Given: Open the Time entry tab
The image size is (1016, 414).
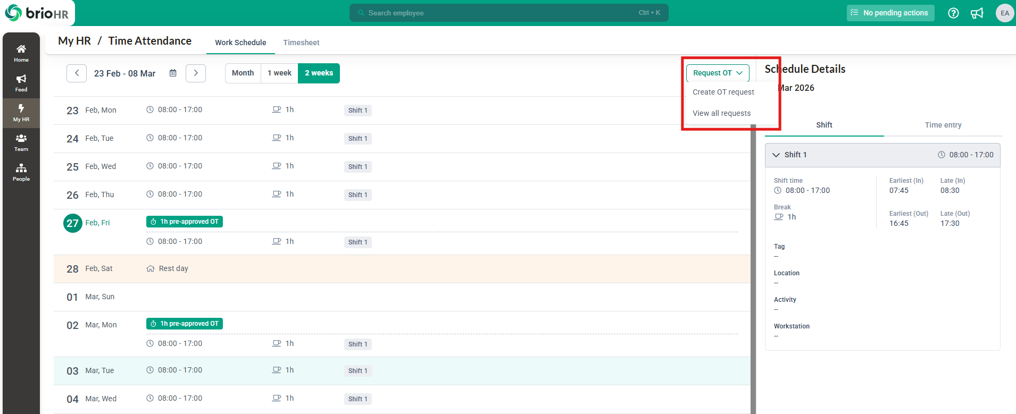Looking at the screenshot, I should pos(943,125).
